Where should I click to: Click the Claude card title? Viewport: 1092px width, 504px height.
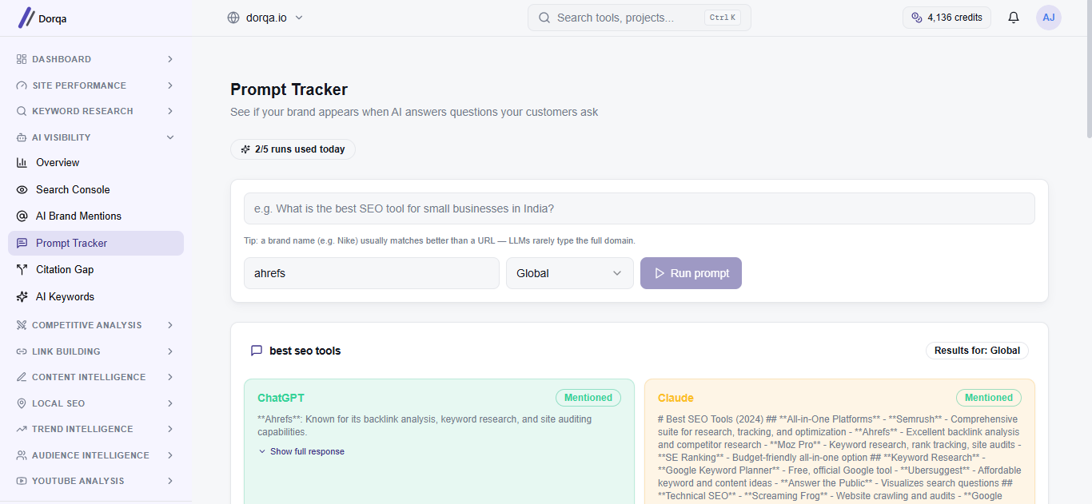pos(676,398)
